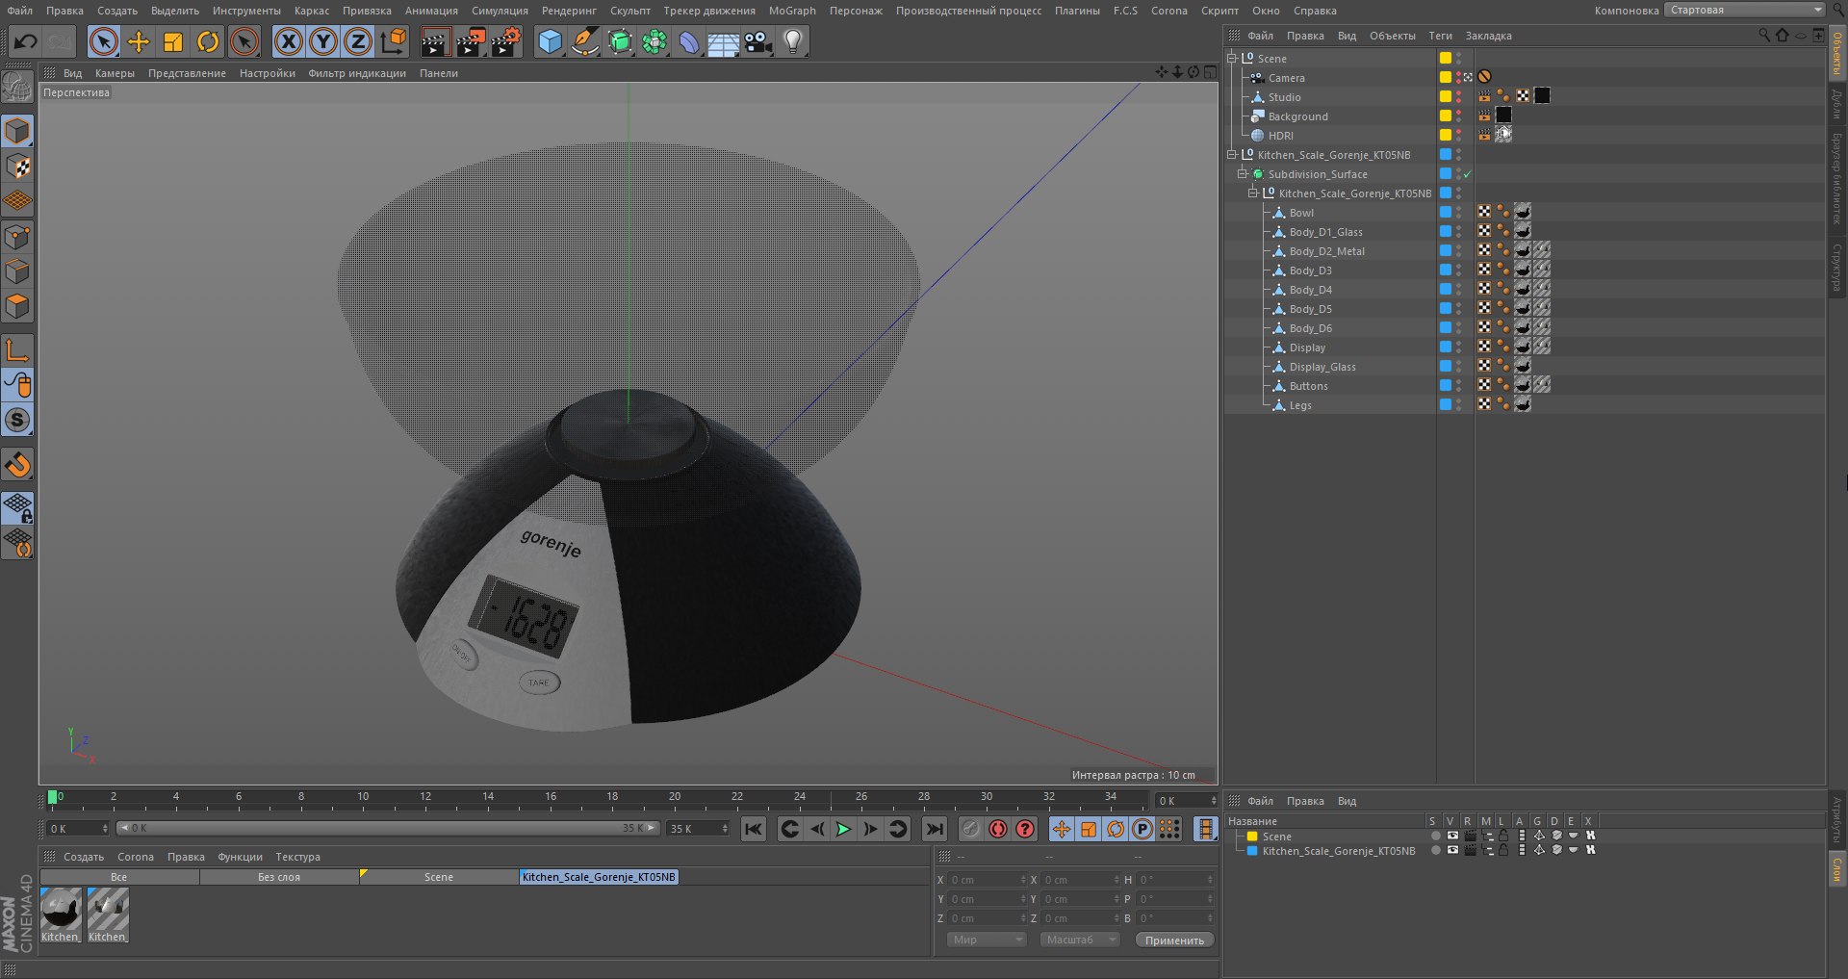
Task: Switch to the Без слоя material tab
Action: 279,877
